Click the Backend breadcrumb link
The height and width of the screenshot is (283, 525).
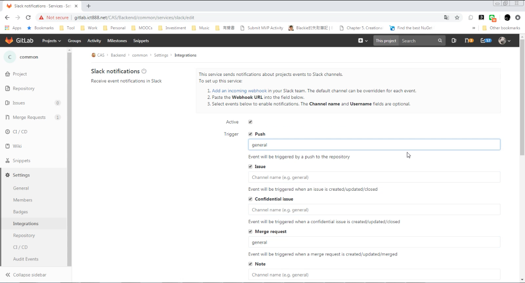(118, 55)
